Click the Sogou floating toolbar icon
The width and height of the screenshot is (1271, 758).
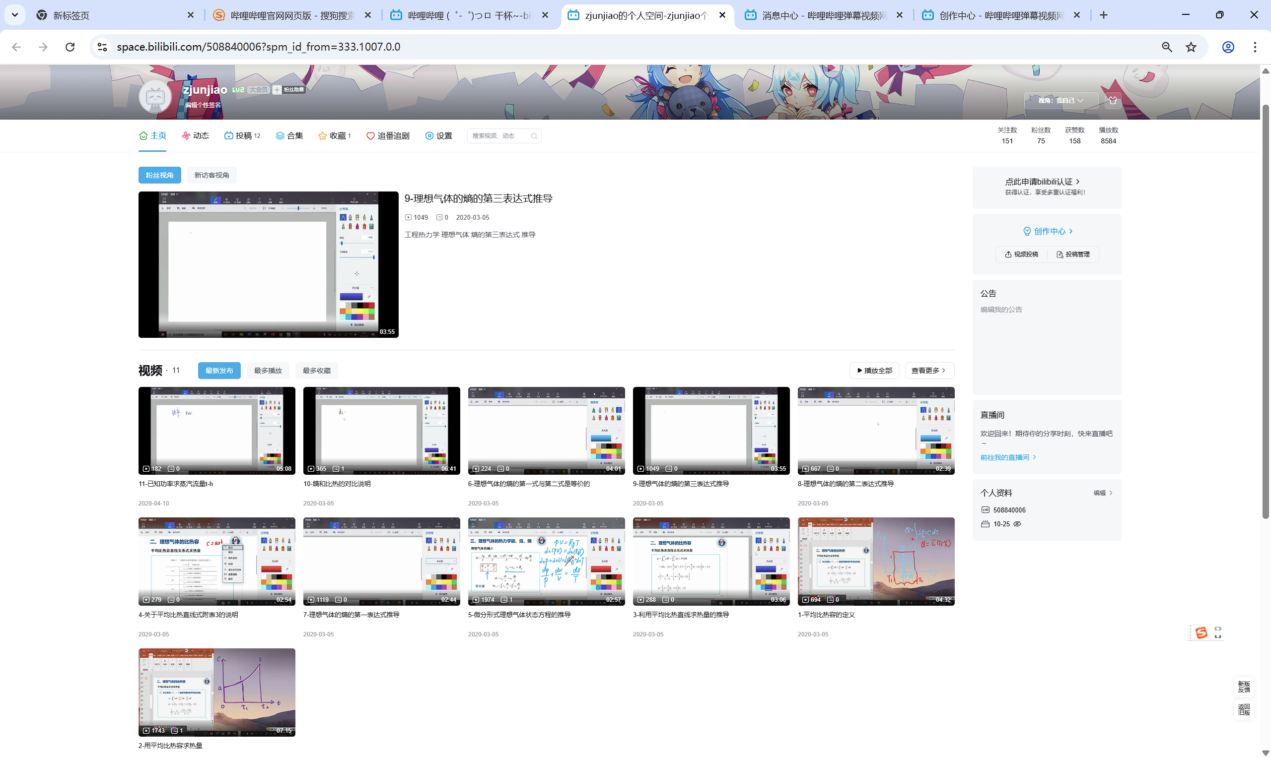pyautogui.click(x=1201, y=633)
